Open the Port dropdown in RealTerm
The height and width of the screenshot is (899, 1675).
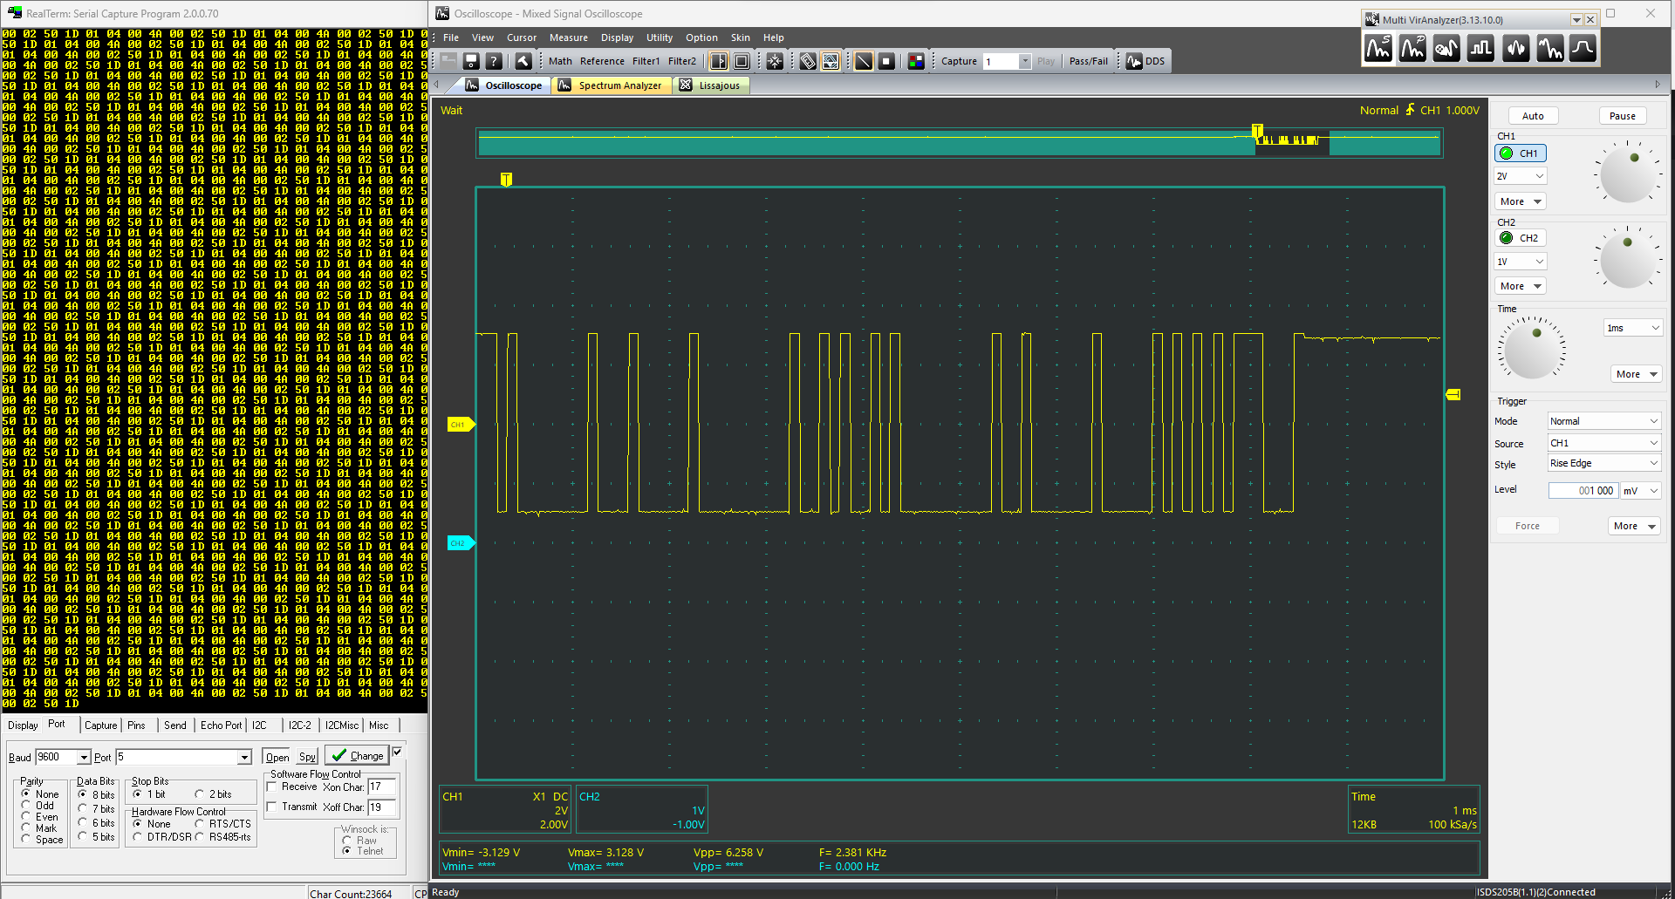(x=244, y=758)
